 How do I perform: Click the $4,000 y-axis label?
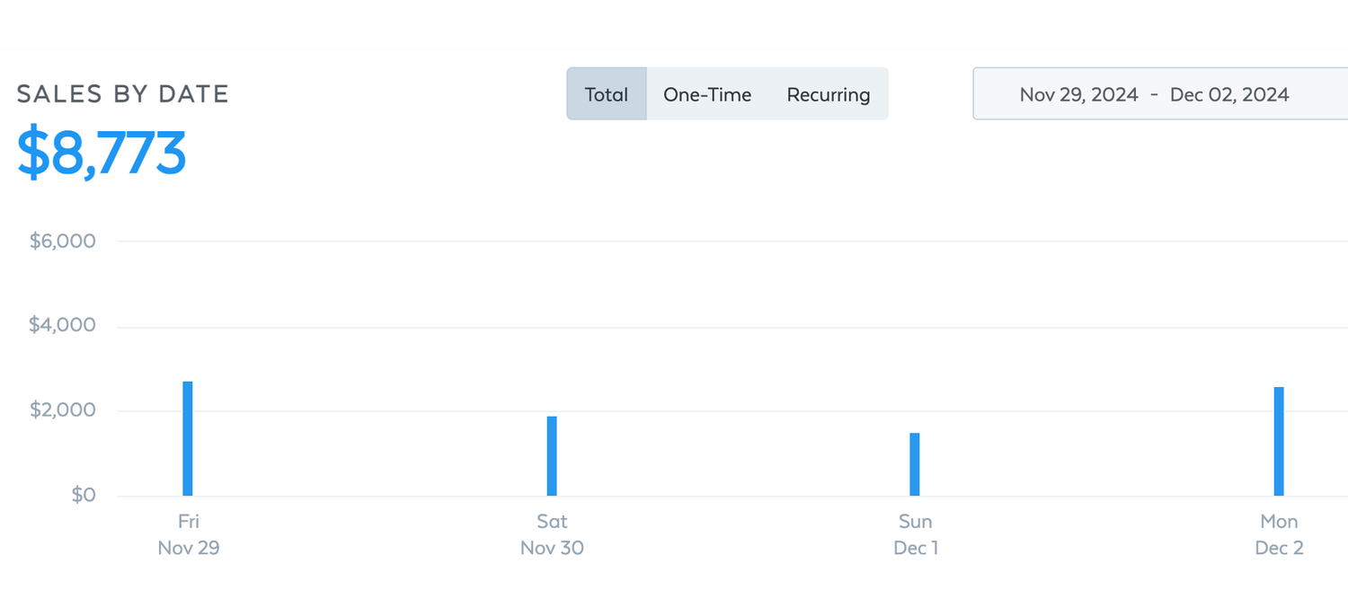[x=62, y=325]
